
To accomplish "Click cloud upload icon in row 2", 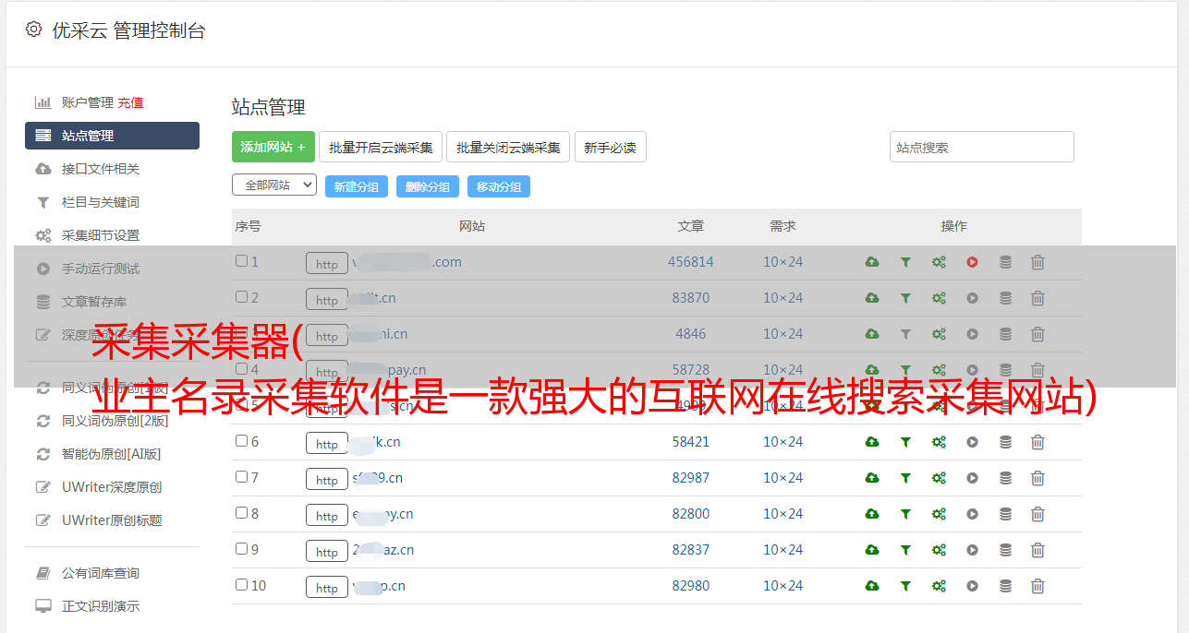I will click(871, 298).
